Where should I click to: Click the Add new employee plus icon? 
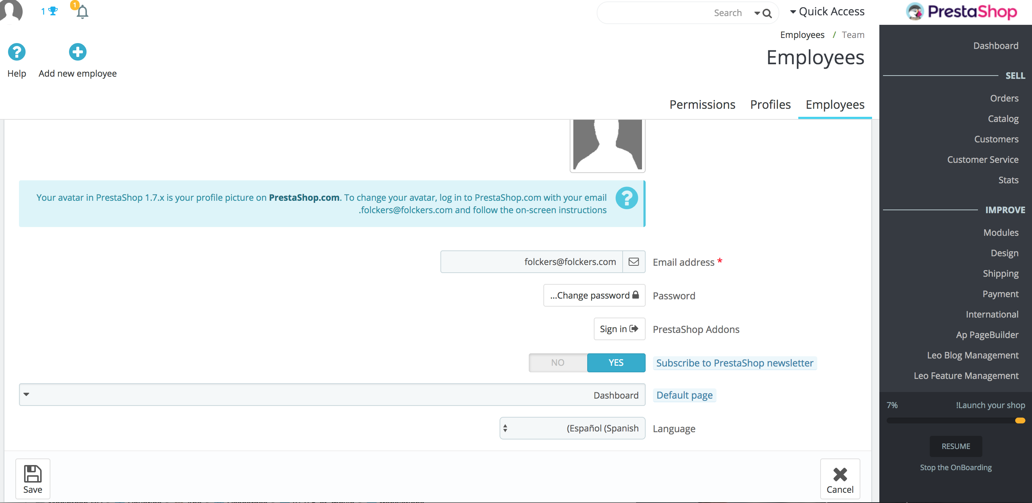click(77, 52)
